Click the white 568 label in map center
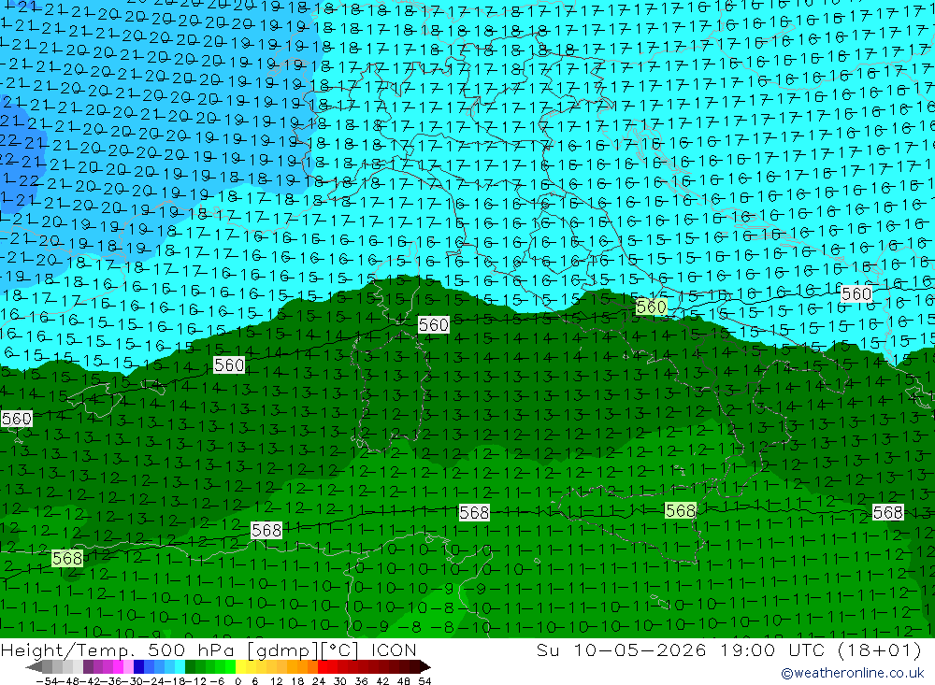This screenshot has height=685, width=935. click(475, 513)
